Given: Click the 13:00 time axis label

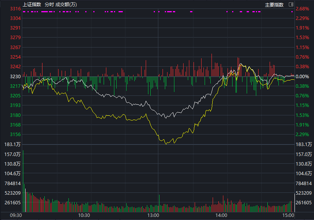Looking at the screenshot, I should [x=153, y=216].
